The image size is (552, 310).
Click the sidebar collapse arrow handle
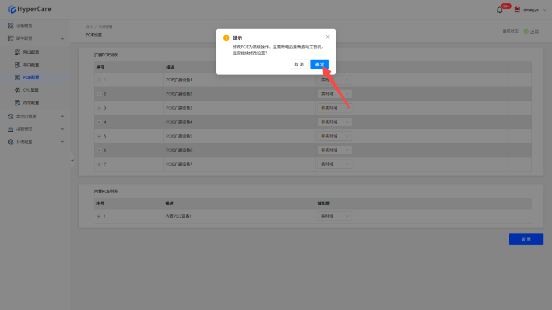(x=72, y=160)
